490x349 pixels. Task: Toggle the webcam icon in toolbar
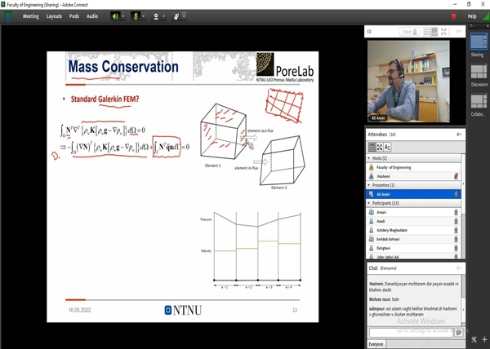pyautogui.click(x=155, y=15)
